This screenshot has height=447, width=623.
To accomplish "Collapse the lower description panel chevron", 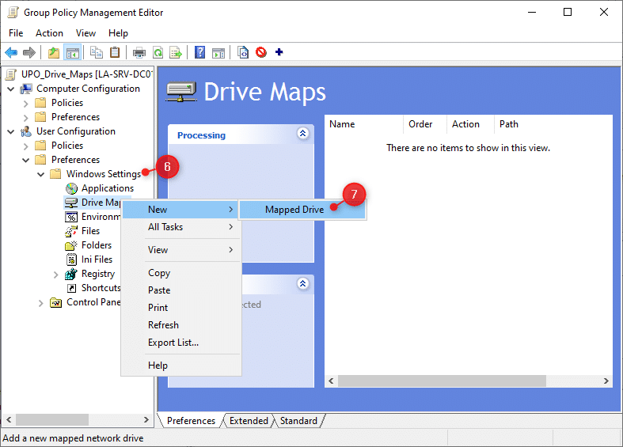I will 302,283.
